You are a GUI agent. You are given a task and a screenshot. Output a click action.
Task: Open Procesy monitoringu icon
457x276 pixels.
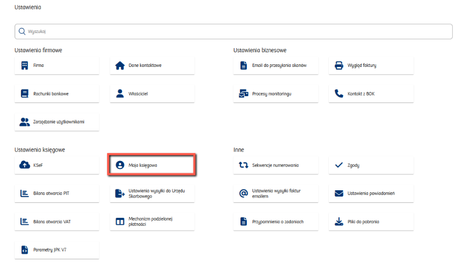pyautogui.click(x=244, y=94)
